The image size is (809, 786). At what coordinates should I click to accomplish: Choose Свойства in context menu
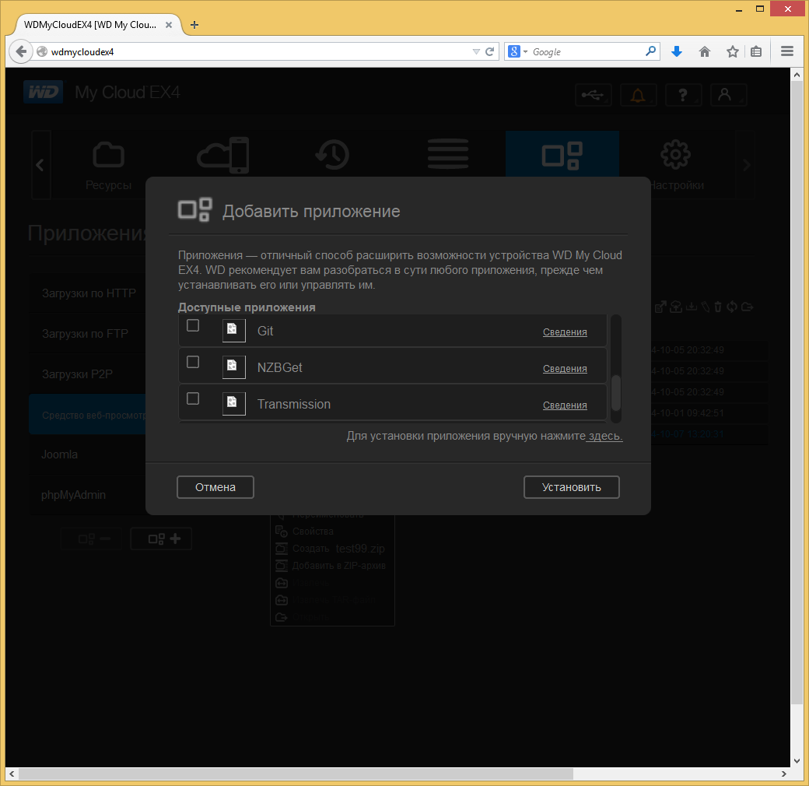[313, 531]
